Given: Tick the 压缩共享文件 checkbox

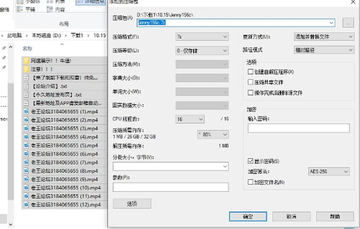Looking at the screenshot, I should [250, 82].
